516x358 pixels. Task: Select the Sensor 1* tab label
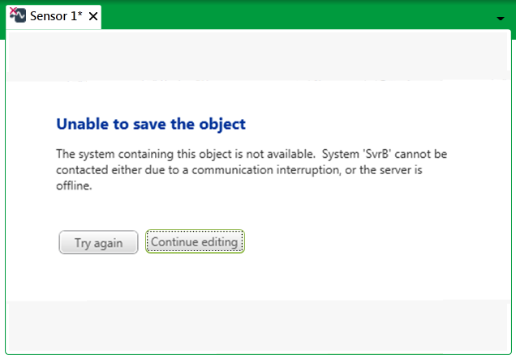pos(56,16)
